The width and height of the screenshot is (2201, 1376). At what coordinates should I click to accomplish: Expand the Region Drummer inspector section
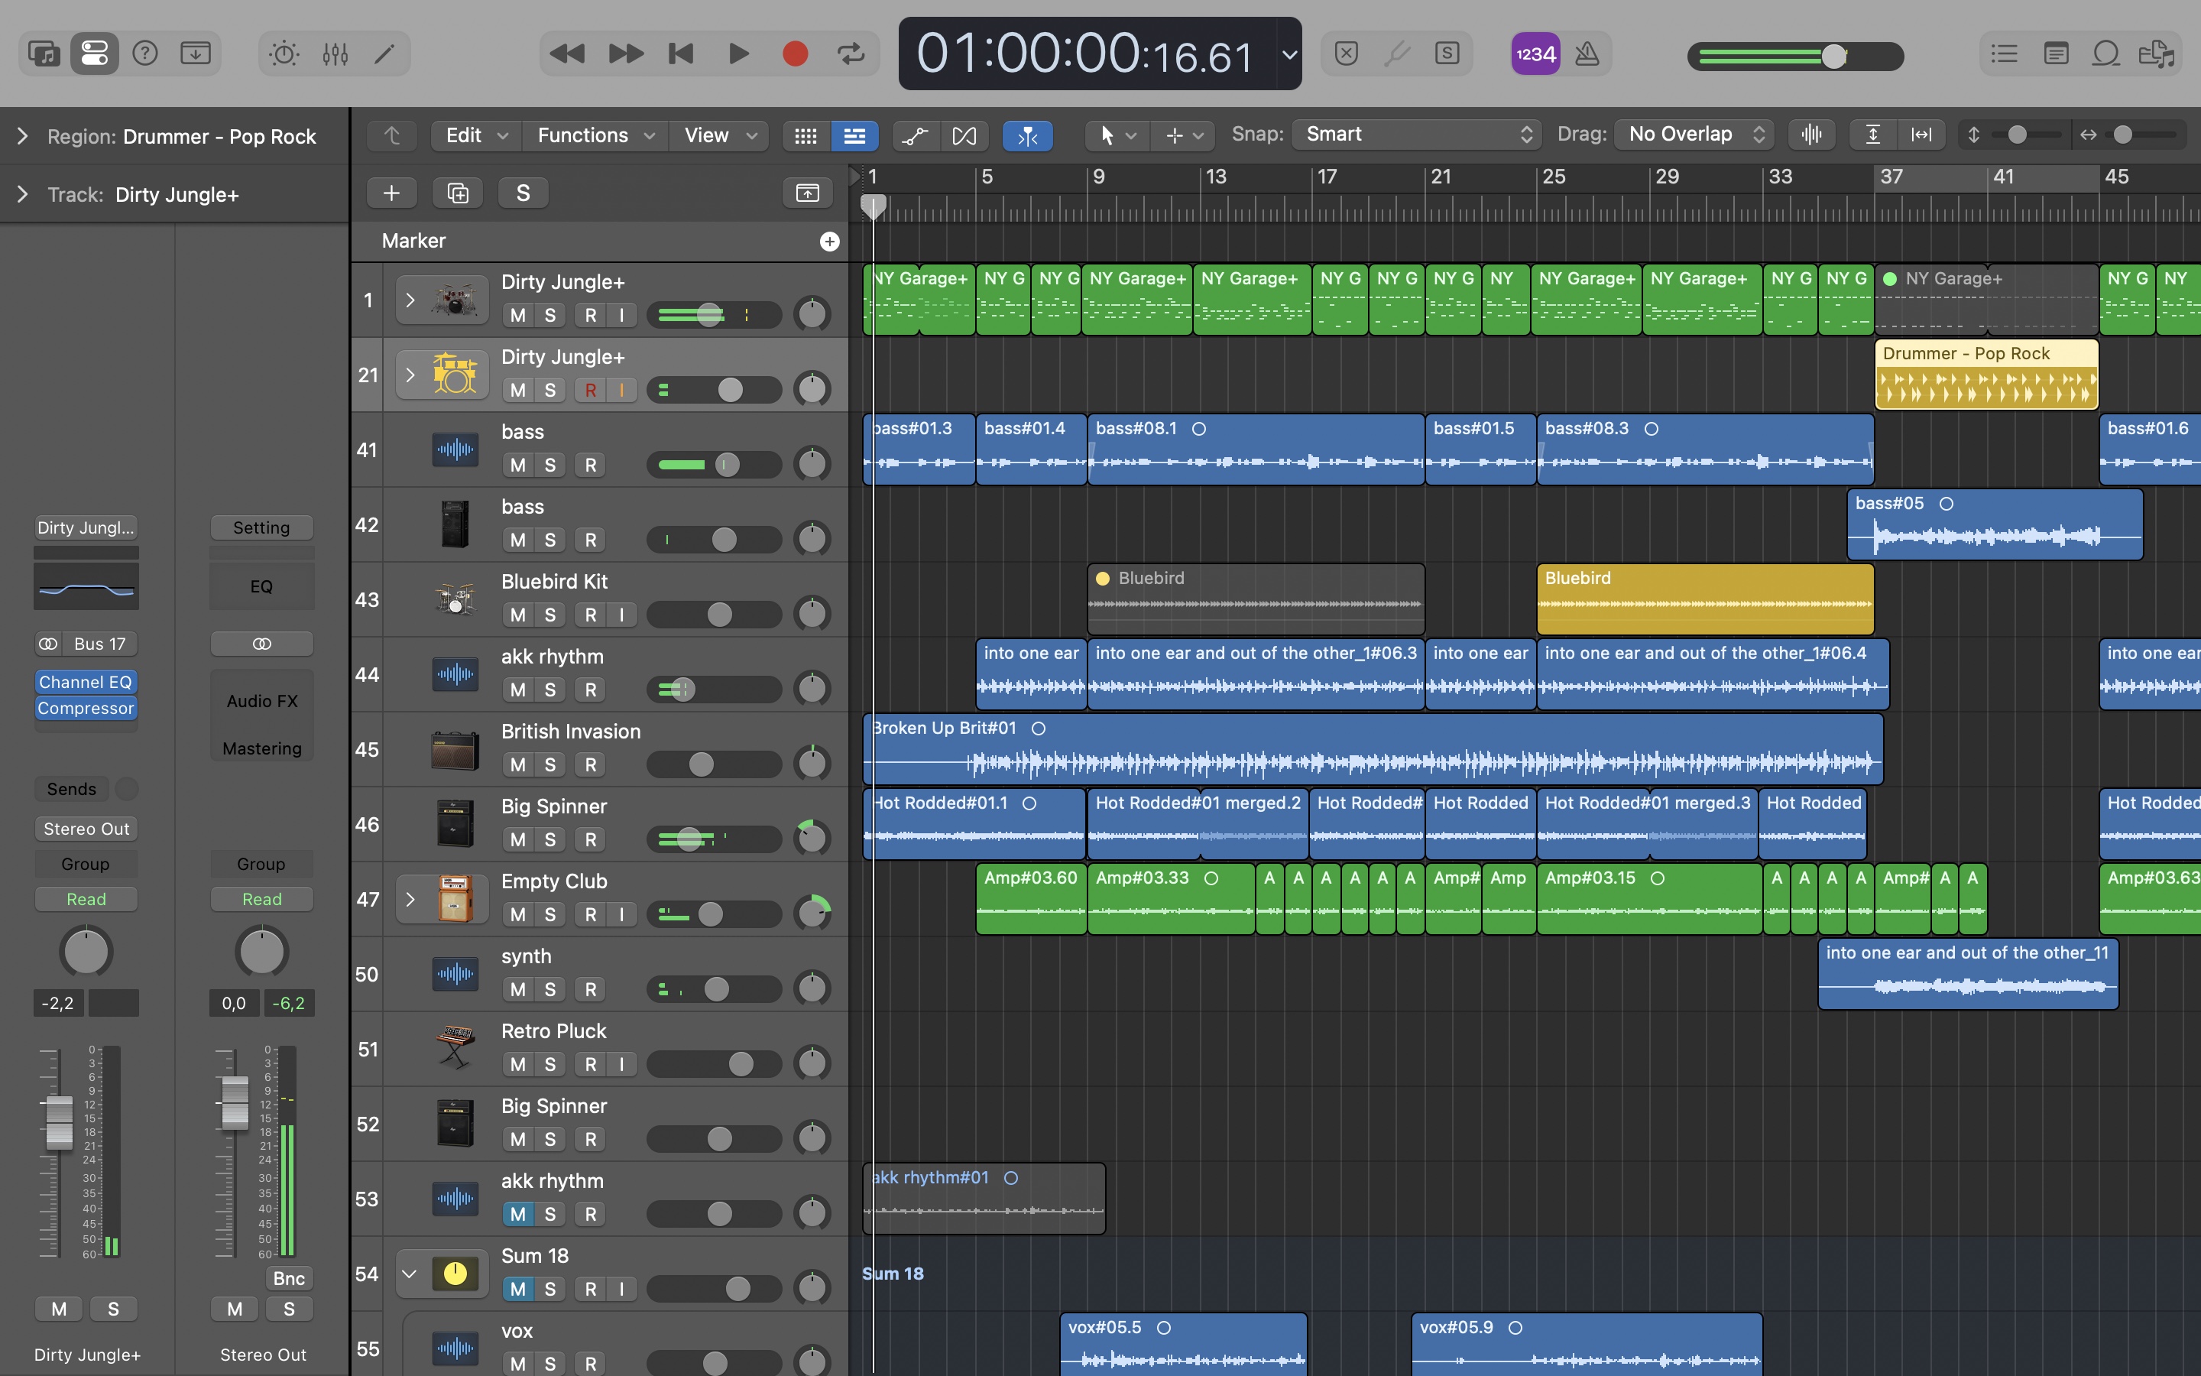click(x=23, y=137)
